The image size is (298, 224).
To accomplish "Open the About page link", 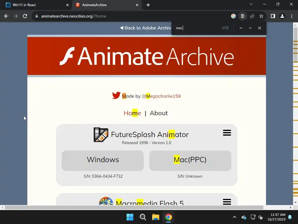I will (159, 113).
